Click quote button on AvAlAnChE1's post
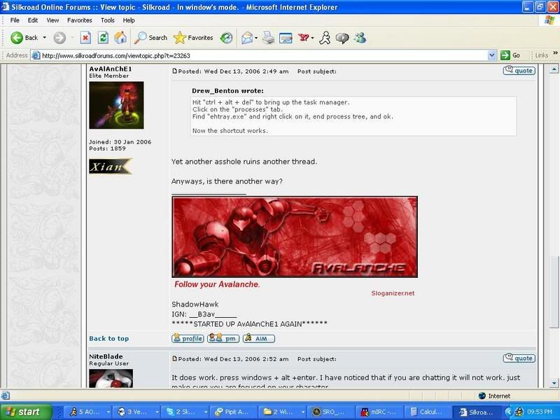560x420 pixels. [519, 71]
